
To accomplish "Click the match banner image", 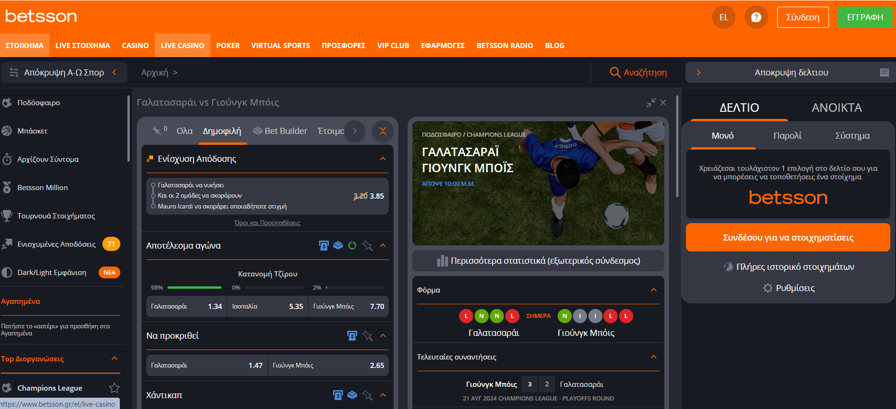I will (x=538, y=183).
